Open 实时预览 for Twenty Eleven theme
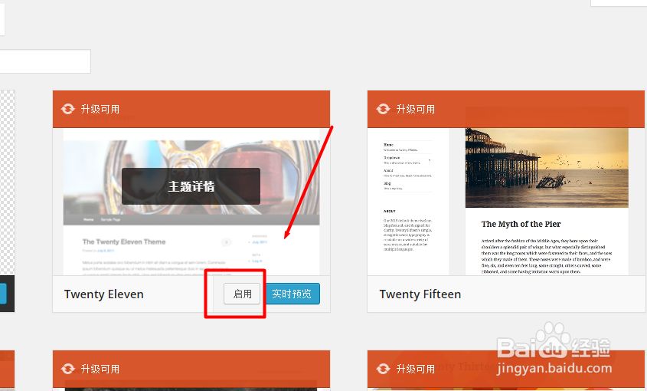Viewport: 647px width, 391px height. [x=292, y=294]
